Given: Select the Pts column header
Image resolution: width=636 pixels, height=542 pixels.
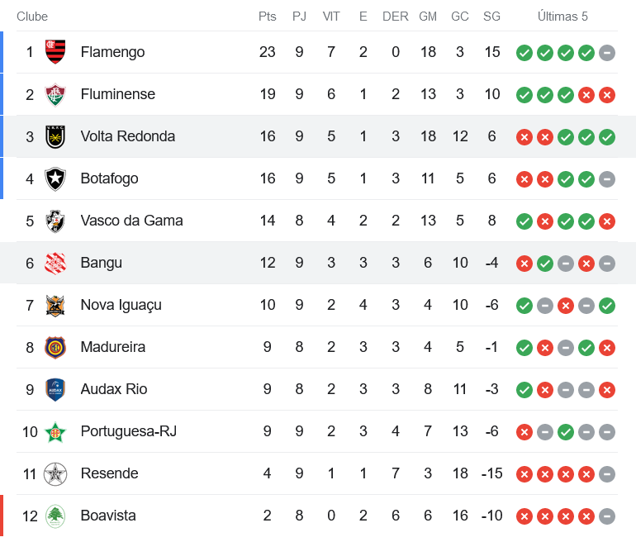Looking at the screenshot, I should click(267, 17).
